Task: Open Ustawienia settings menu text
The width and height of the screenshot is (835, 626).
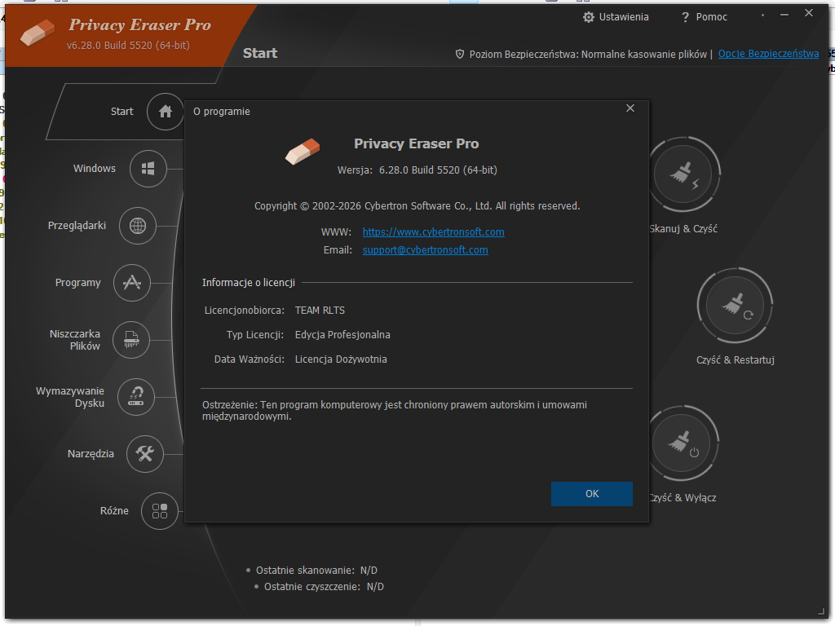Action: pos(624,17)
